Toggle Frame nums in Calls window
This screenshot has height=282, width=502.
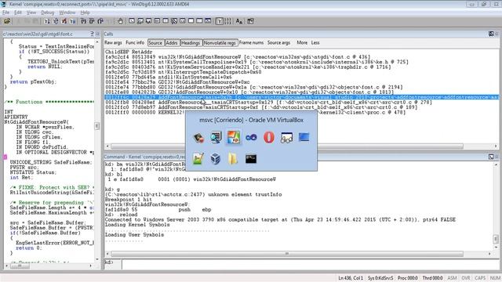click(x=251, y=42)
